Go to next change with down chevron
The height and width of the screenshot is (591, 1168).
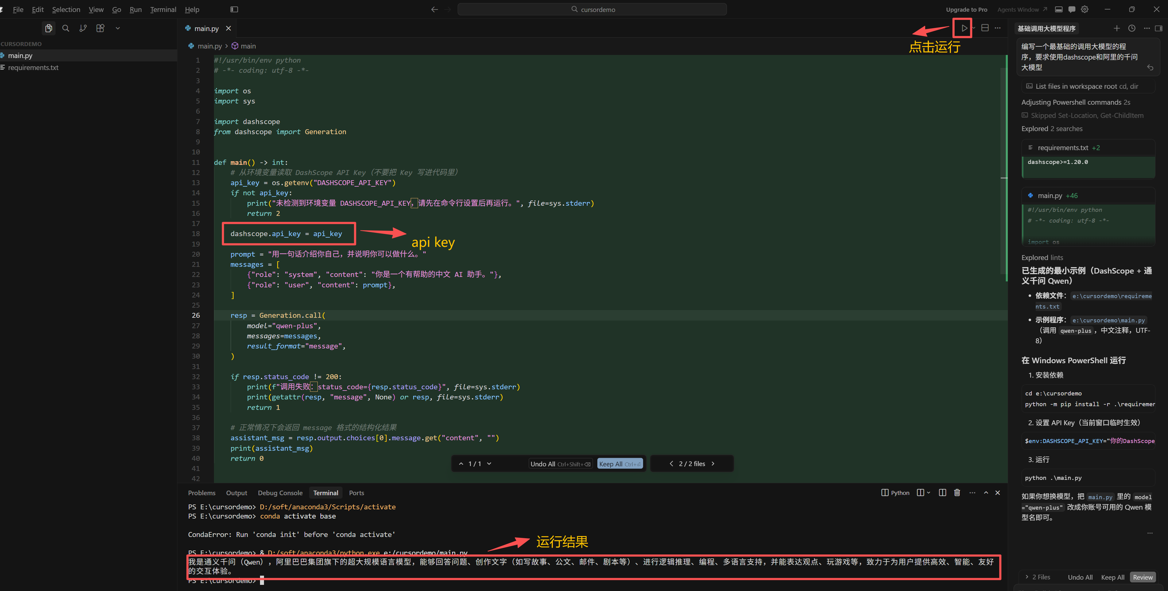489,464
